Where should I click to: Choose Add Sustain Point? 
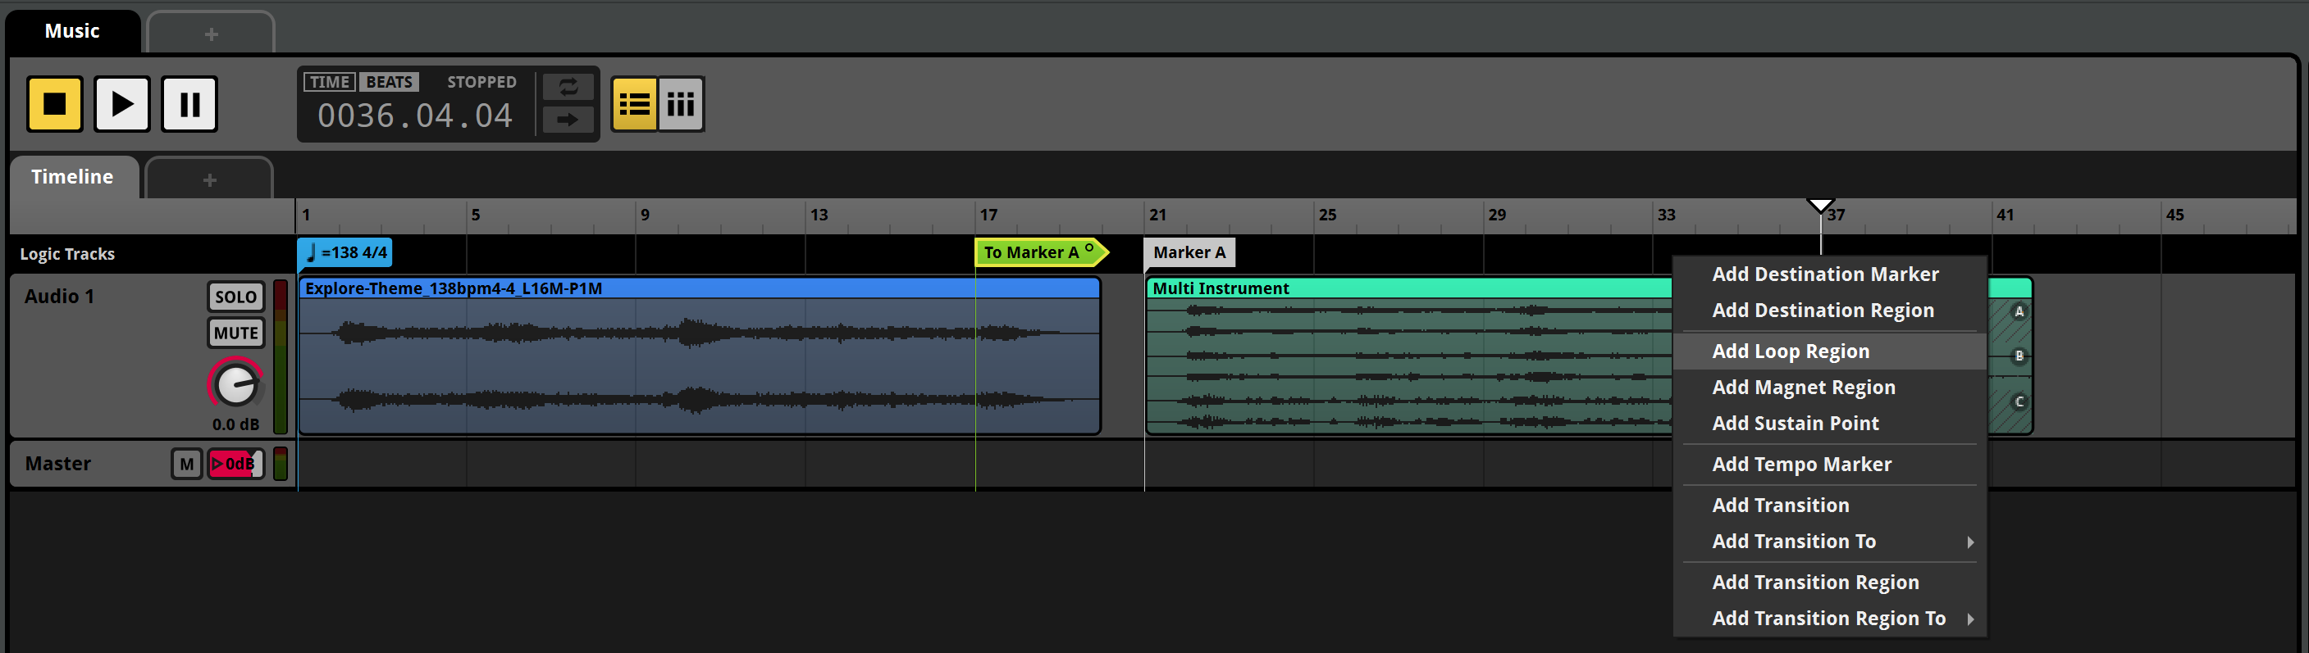[x=1828, y=423]
